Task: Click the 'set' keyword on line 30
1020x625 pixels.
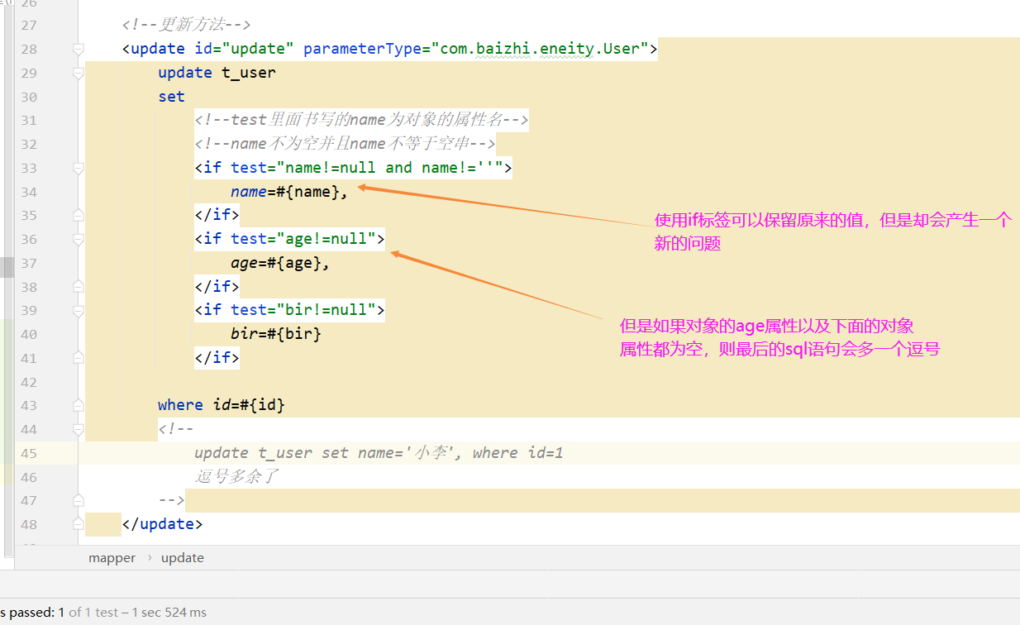Action: tap(171, 97)
